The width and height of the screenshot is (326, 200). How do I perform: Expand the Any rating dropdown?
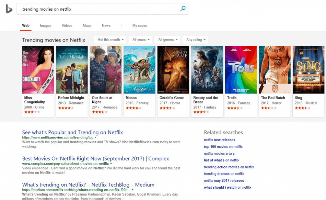point(195,40)
